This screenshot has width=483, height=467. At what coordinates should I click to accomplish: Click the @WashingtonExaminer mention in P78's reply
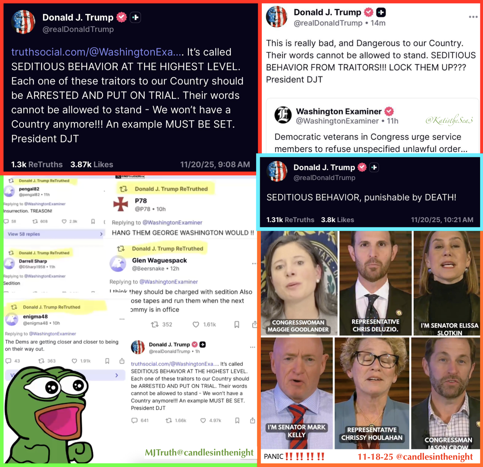coord(172,222)
